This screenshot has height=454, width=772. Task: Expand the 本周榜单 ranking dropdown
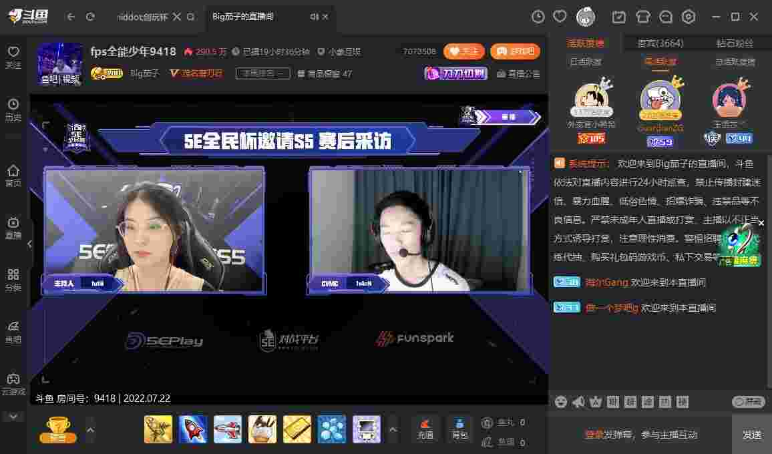(x=263, y=74)
